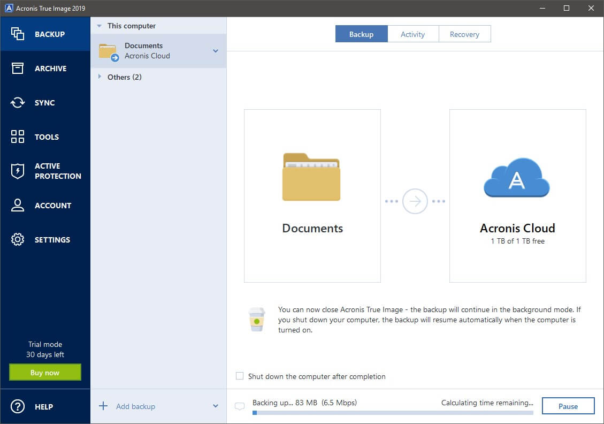Click the coffee cup tip icon
Screen dimensions: 604x424
257,320
